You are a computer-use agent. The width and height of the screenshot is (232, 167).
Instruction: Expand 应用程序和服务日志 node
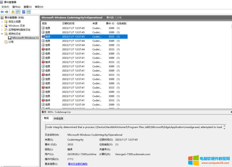click(2, 30)
